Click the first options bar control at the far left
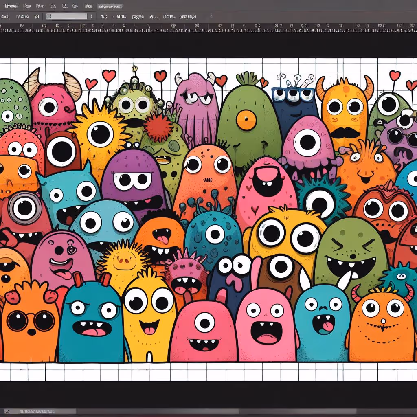 coord(5,17)
